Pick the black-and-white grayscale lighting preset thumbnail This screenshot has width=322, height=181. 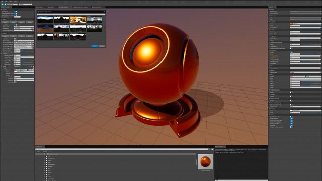coord(94,20)
